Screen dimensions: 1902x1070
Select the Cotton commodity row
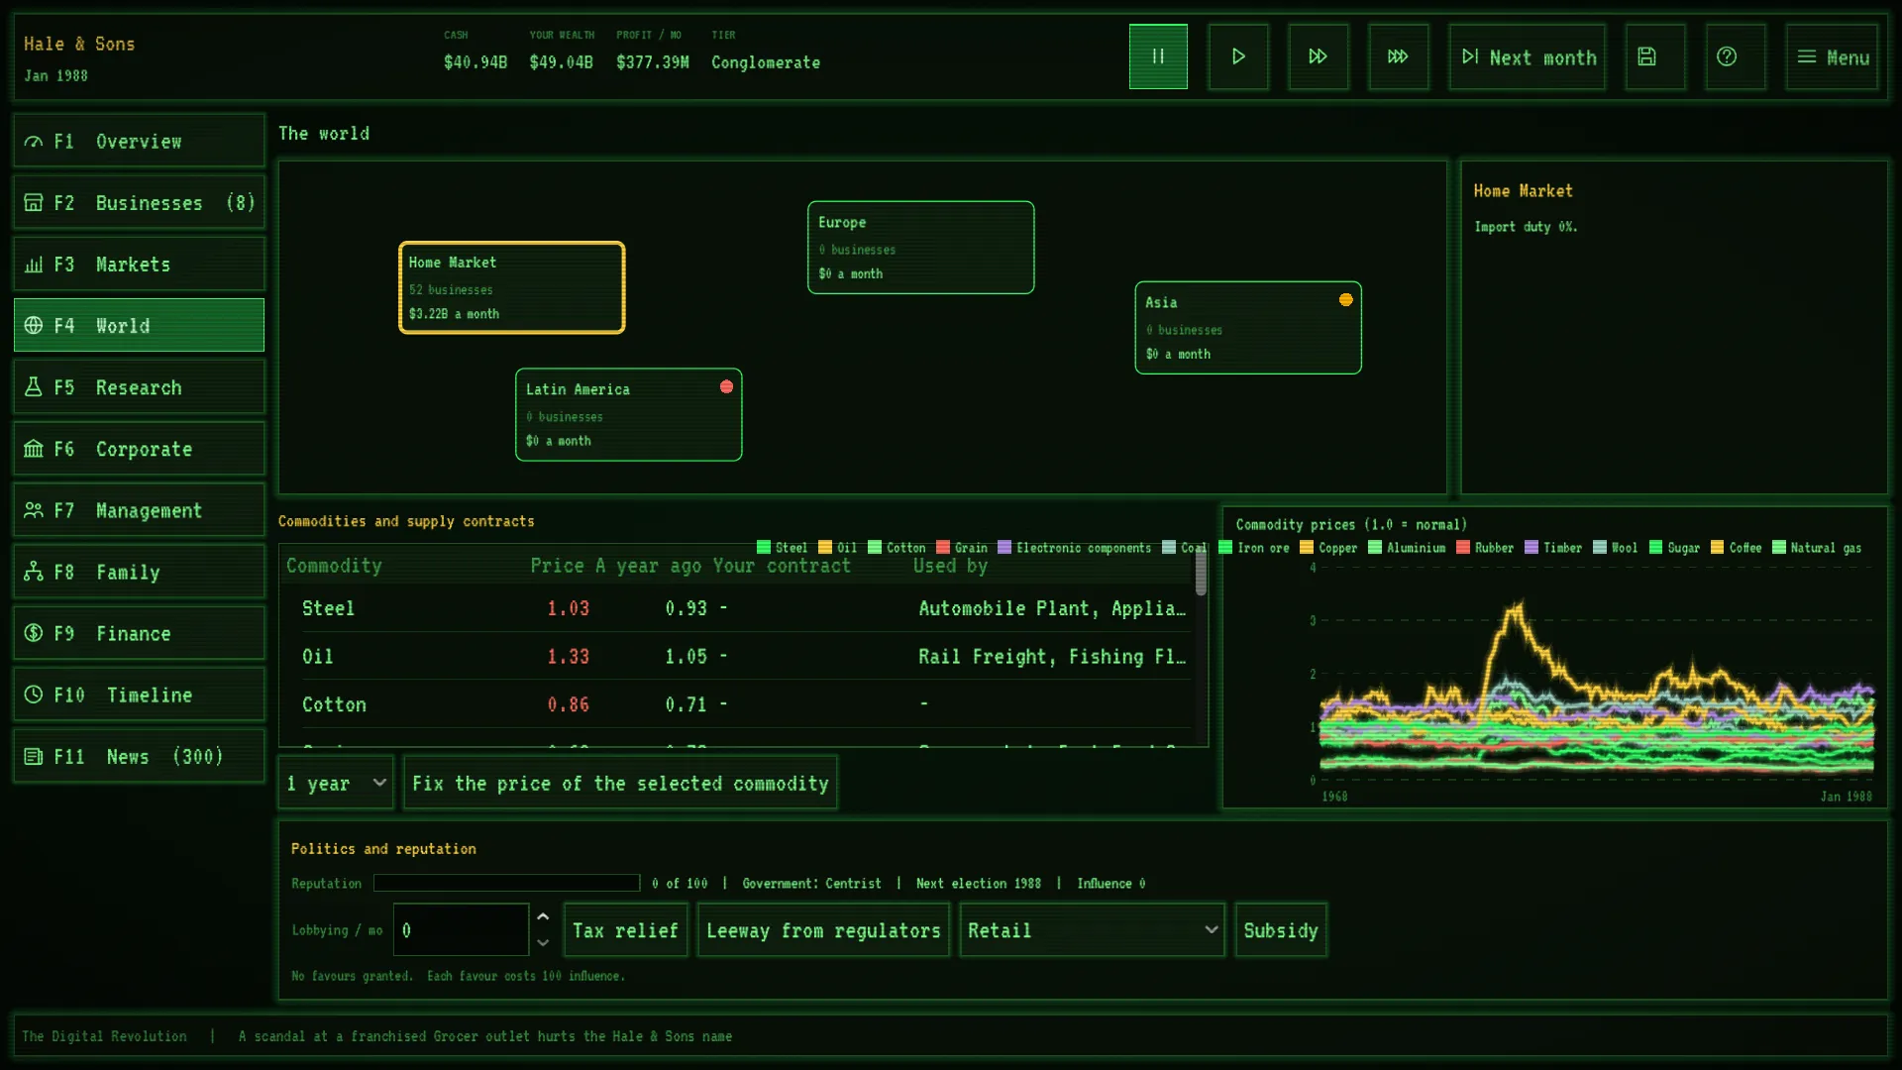tap(736, 704)
